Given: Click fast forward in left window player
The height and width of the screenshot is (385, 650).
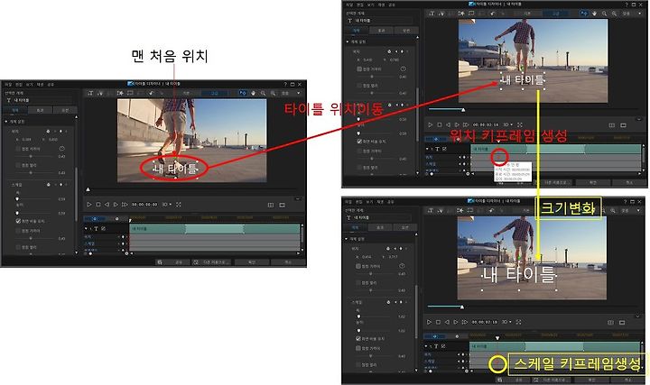Looking at the screenshot, I should tap(125, 205).
